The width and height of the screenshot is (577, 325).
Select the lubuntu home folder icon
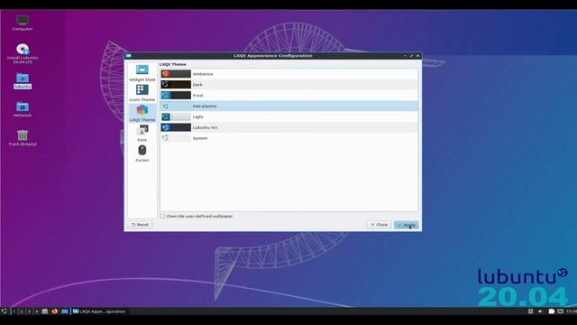tap(23, 81)
